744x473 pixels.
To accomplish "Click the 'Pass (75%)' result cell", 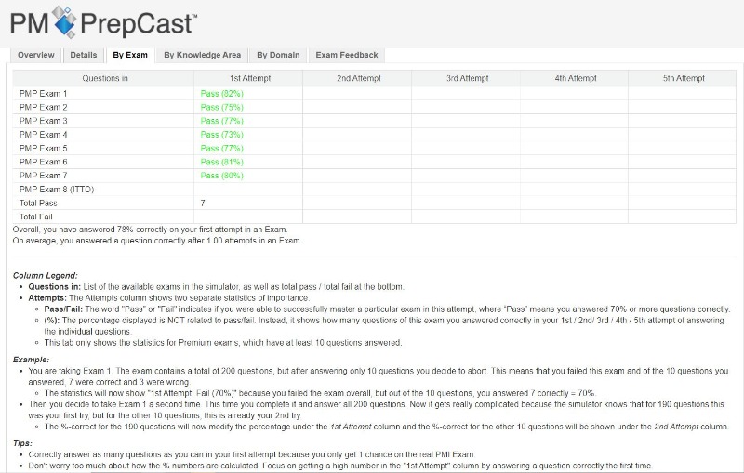I will 221,108.
